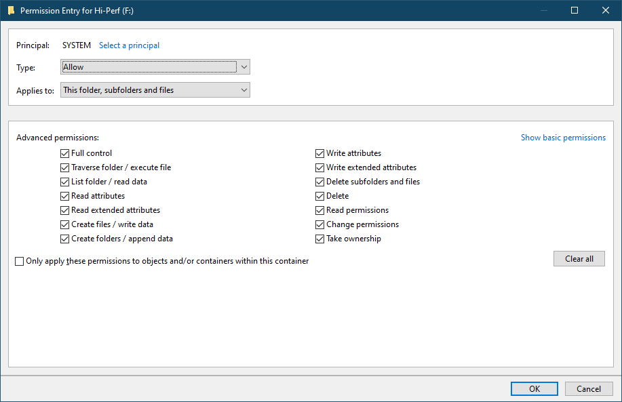Viewport: 622px width, 402px height.
Task: Toggle Create folders / append data checkbox
Action: [x=64, y=239]
